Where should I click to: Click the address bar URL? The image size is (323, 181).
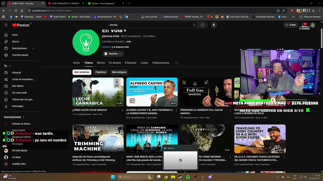click(52, 11)
